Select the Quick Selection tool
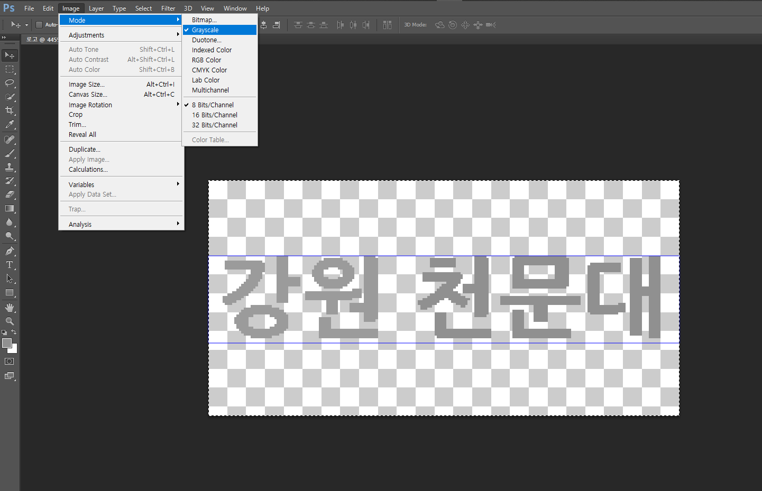Image resolution: width=762 pixels, height=491 pixels. (10, 97)
